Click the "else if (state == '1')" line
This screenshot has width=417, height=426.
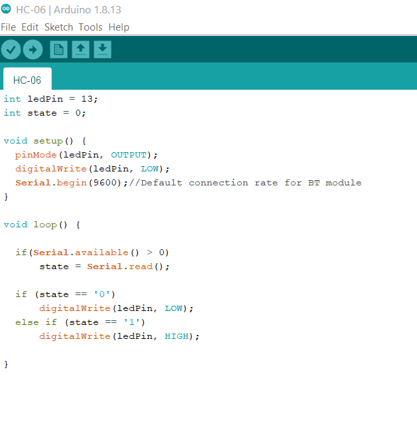80,322
